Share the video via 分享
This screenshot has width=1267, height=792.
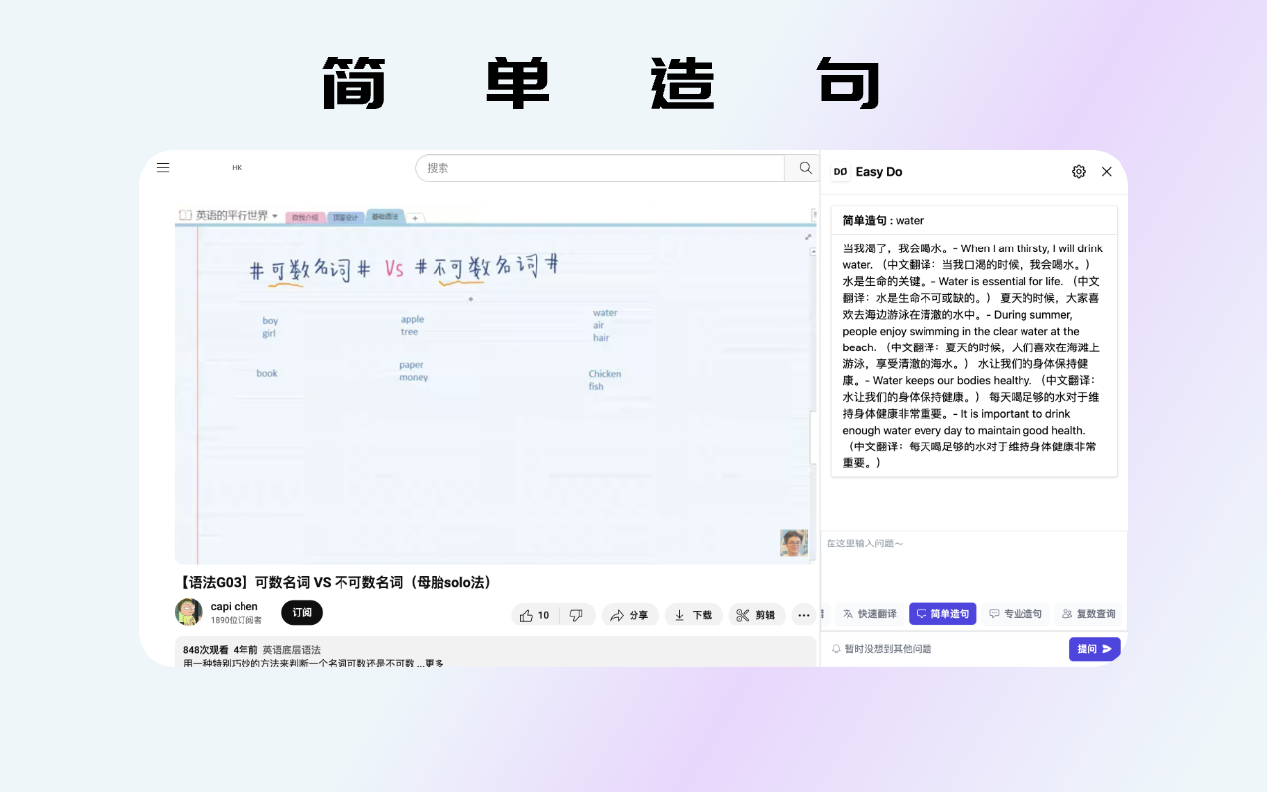pyautogui.click(x=631, y=615)
